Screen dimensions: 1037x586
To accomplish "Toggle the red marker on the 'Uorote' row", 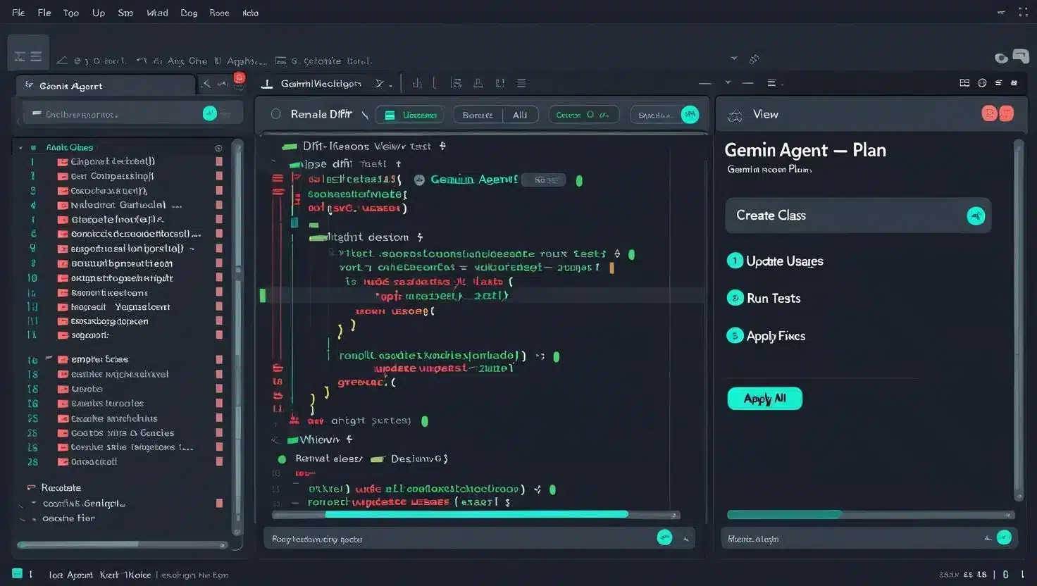I will click(219, 389).
